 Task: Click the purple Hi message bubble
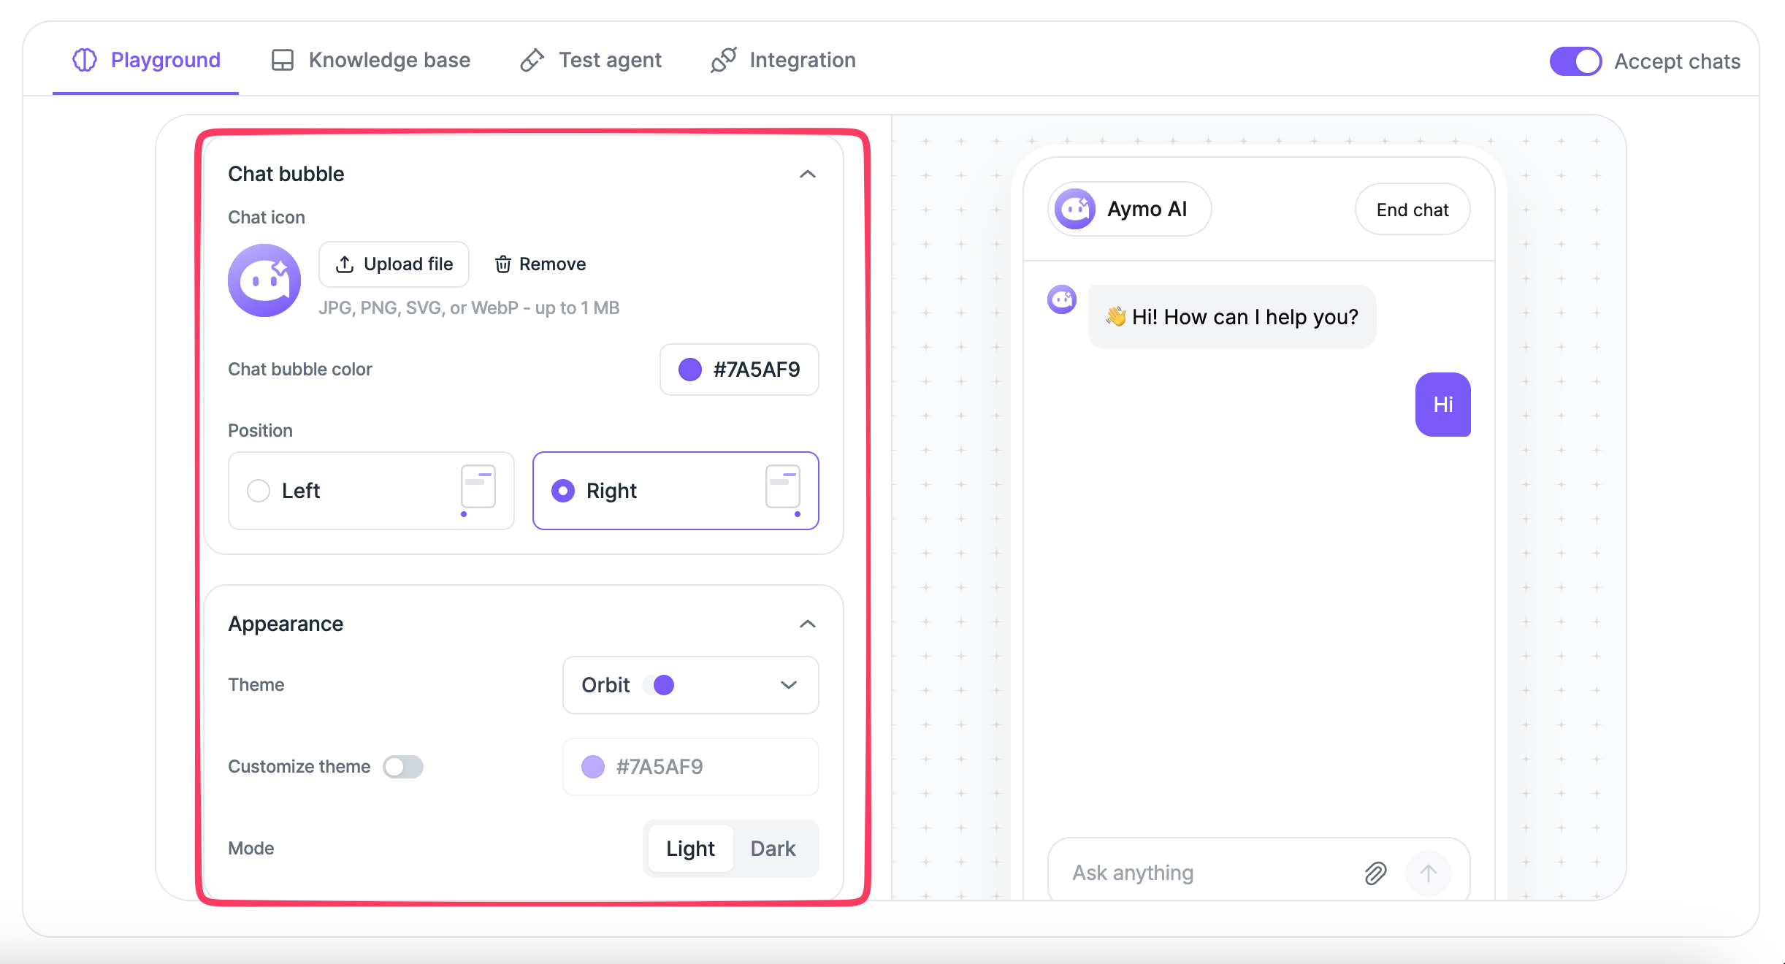click(1443, 405)
